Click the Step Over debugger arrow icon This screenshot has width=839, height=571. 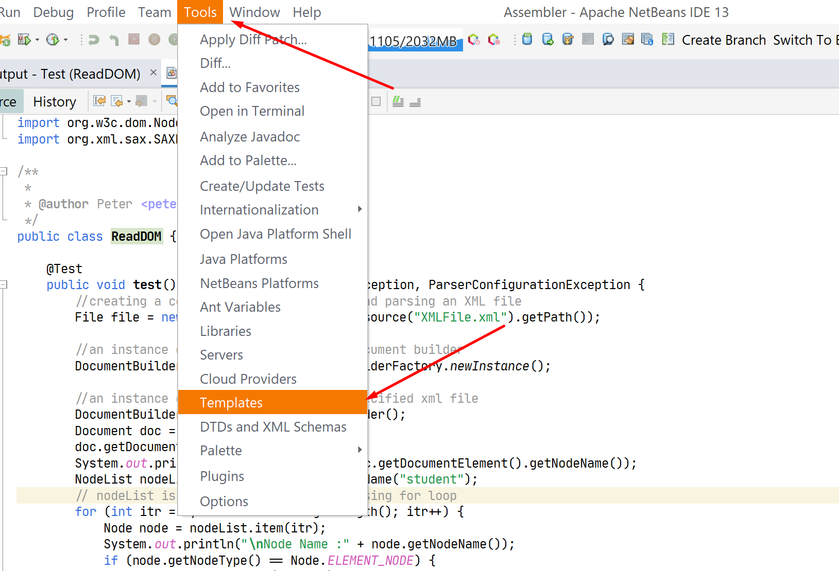[x=93, y=40]
